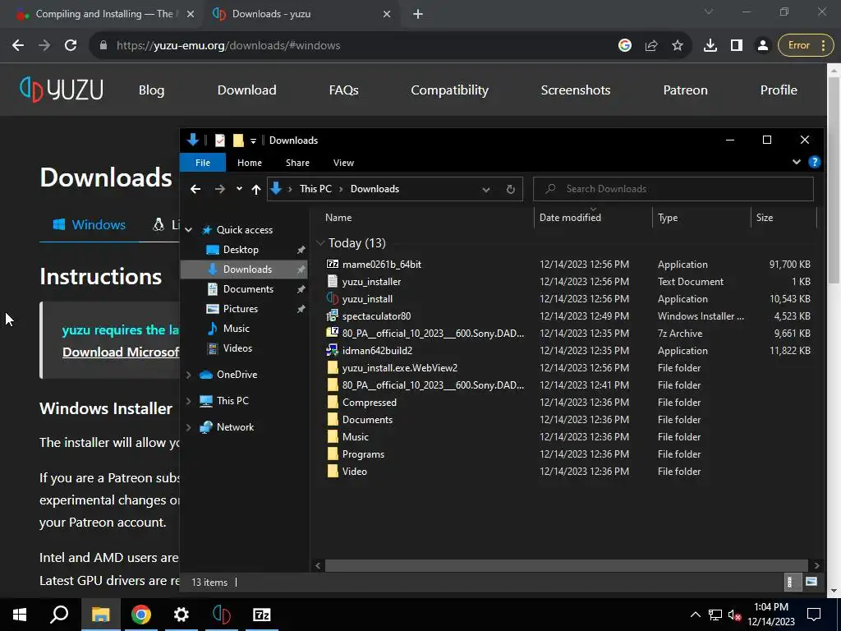Viewport: 841px width, 631px height.
Task: Toggle Chrome's side panel icon
Action: pos(737,46)
